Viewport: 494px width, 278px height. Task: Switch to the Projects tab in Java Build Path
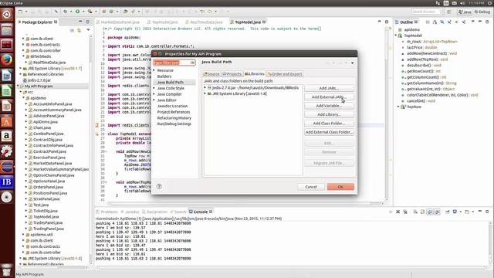[x=232, y=74]
